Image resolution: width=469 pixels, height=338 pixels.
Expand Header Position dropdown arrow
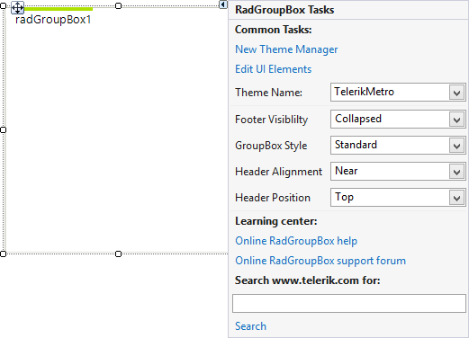click(x=456, y=198)
